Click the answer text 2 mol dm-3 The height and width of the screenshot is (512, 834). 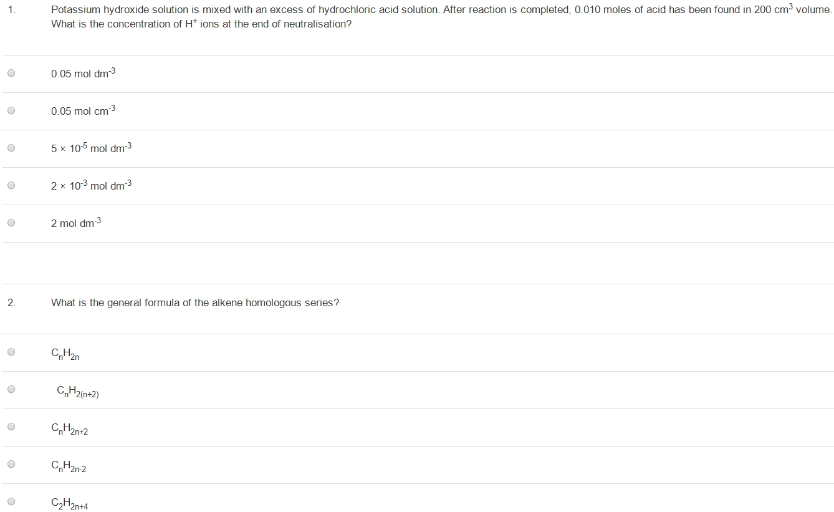[76, 223]
